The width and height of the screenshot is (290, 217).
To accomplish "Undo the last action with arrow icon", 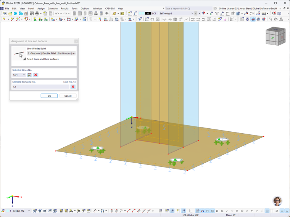I will (57, 13).
